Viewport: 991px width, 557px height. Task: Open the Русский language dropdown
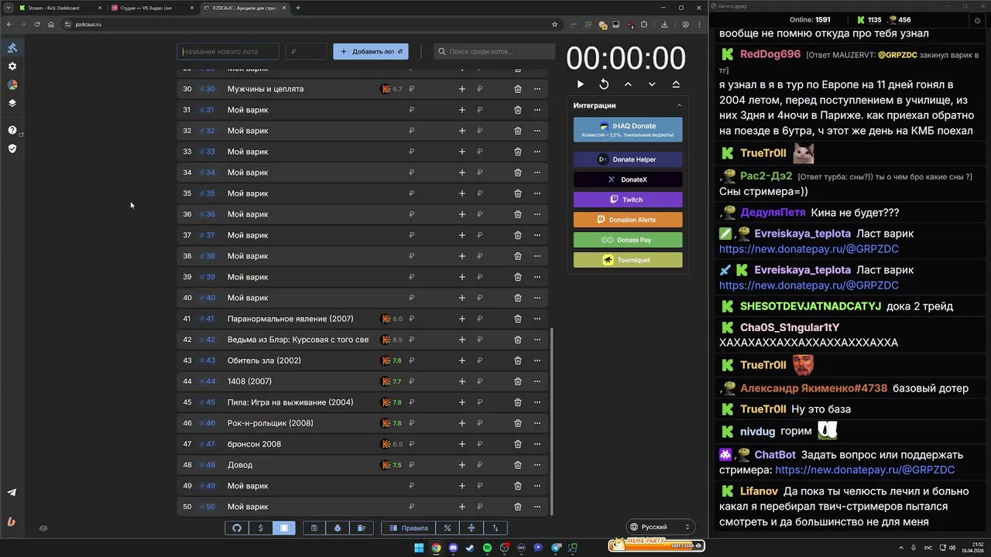click(659, 527)
